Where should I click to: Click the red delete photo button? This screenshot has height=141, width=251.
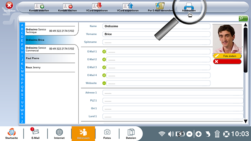(x=227, y=61)
